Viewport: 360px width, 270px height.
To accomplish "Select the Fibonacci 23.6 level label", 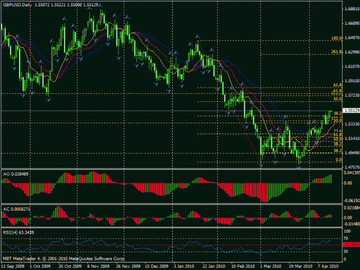I will pos(338,131).
